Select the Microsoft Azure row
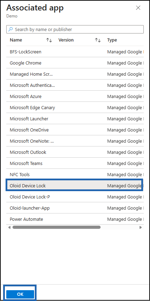 click(75, 96)
